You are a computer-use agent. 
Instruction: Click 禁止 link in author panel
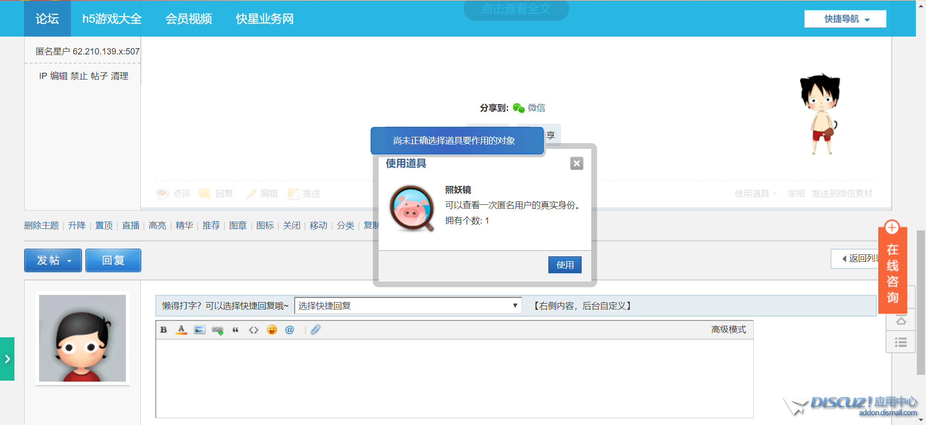(x=79, y=76)
